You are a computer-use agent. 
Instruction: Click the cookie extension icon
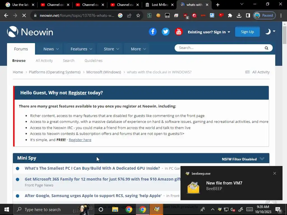tap(158, 15)
